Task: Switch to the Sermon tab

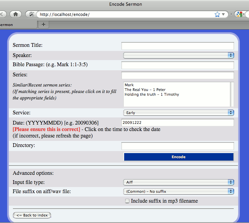Action: (x=18, y=25)
